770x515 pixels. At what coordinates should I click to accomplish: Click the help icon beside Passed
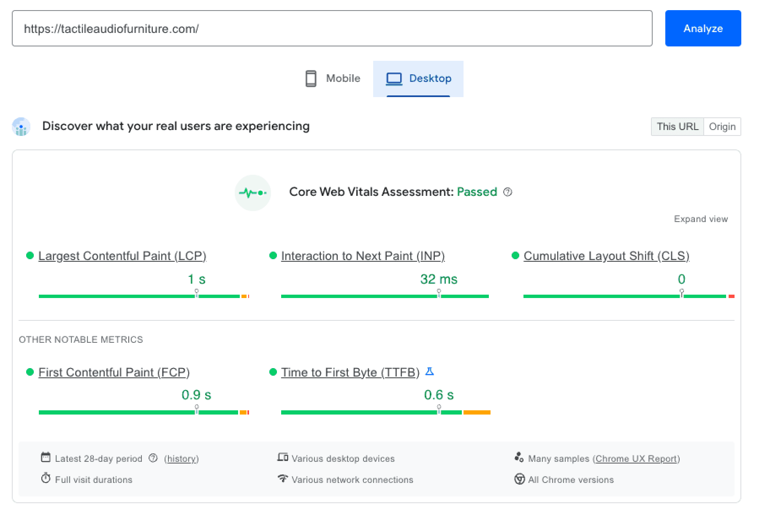(508, 192)
